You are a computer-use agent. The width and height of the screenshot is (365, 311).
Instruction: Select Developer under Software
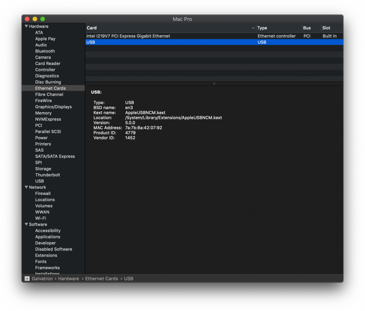coord(45,243)
